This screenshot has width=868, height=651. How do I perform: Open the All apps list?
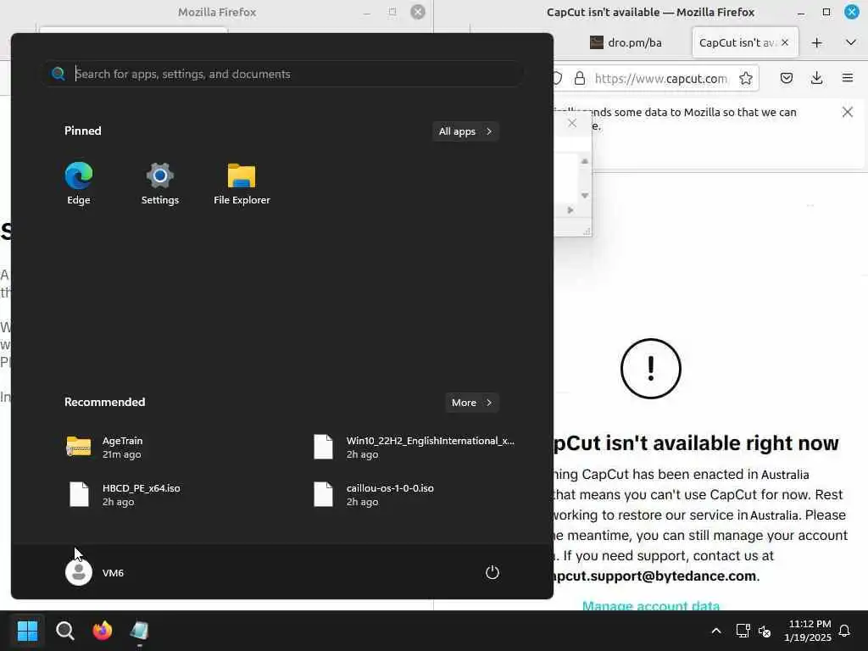click(465, 131)
